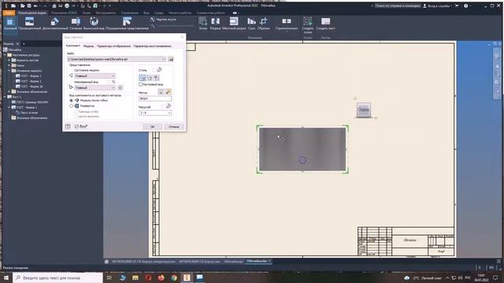This screenshot has height=283, width=504.
Task: Toggle the preview checkbox with glasses icon
Action: [x=76, y=127]
